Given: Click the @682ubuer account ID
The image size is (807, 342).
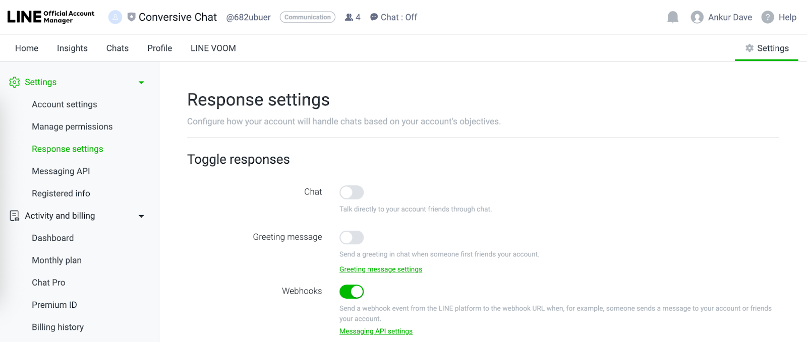Looking at the screenshot, I should 248,18.
